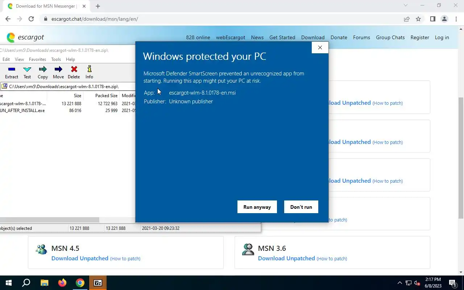Screen dimensions: 464x290
Task: Close the SmartScreen dialog
Action: tap(320, 47)
